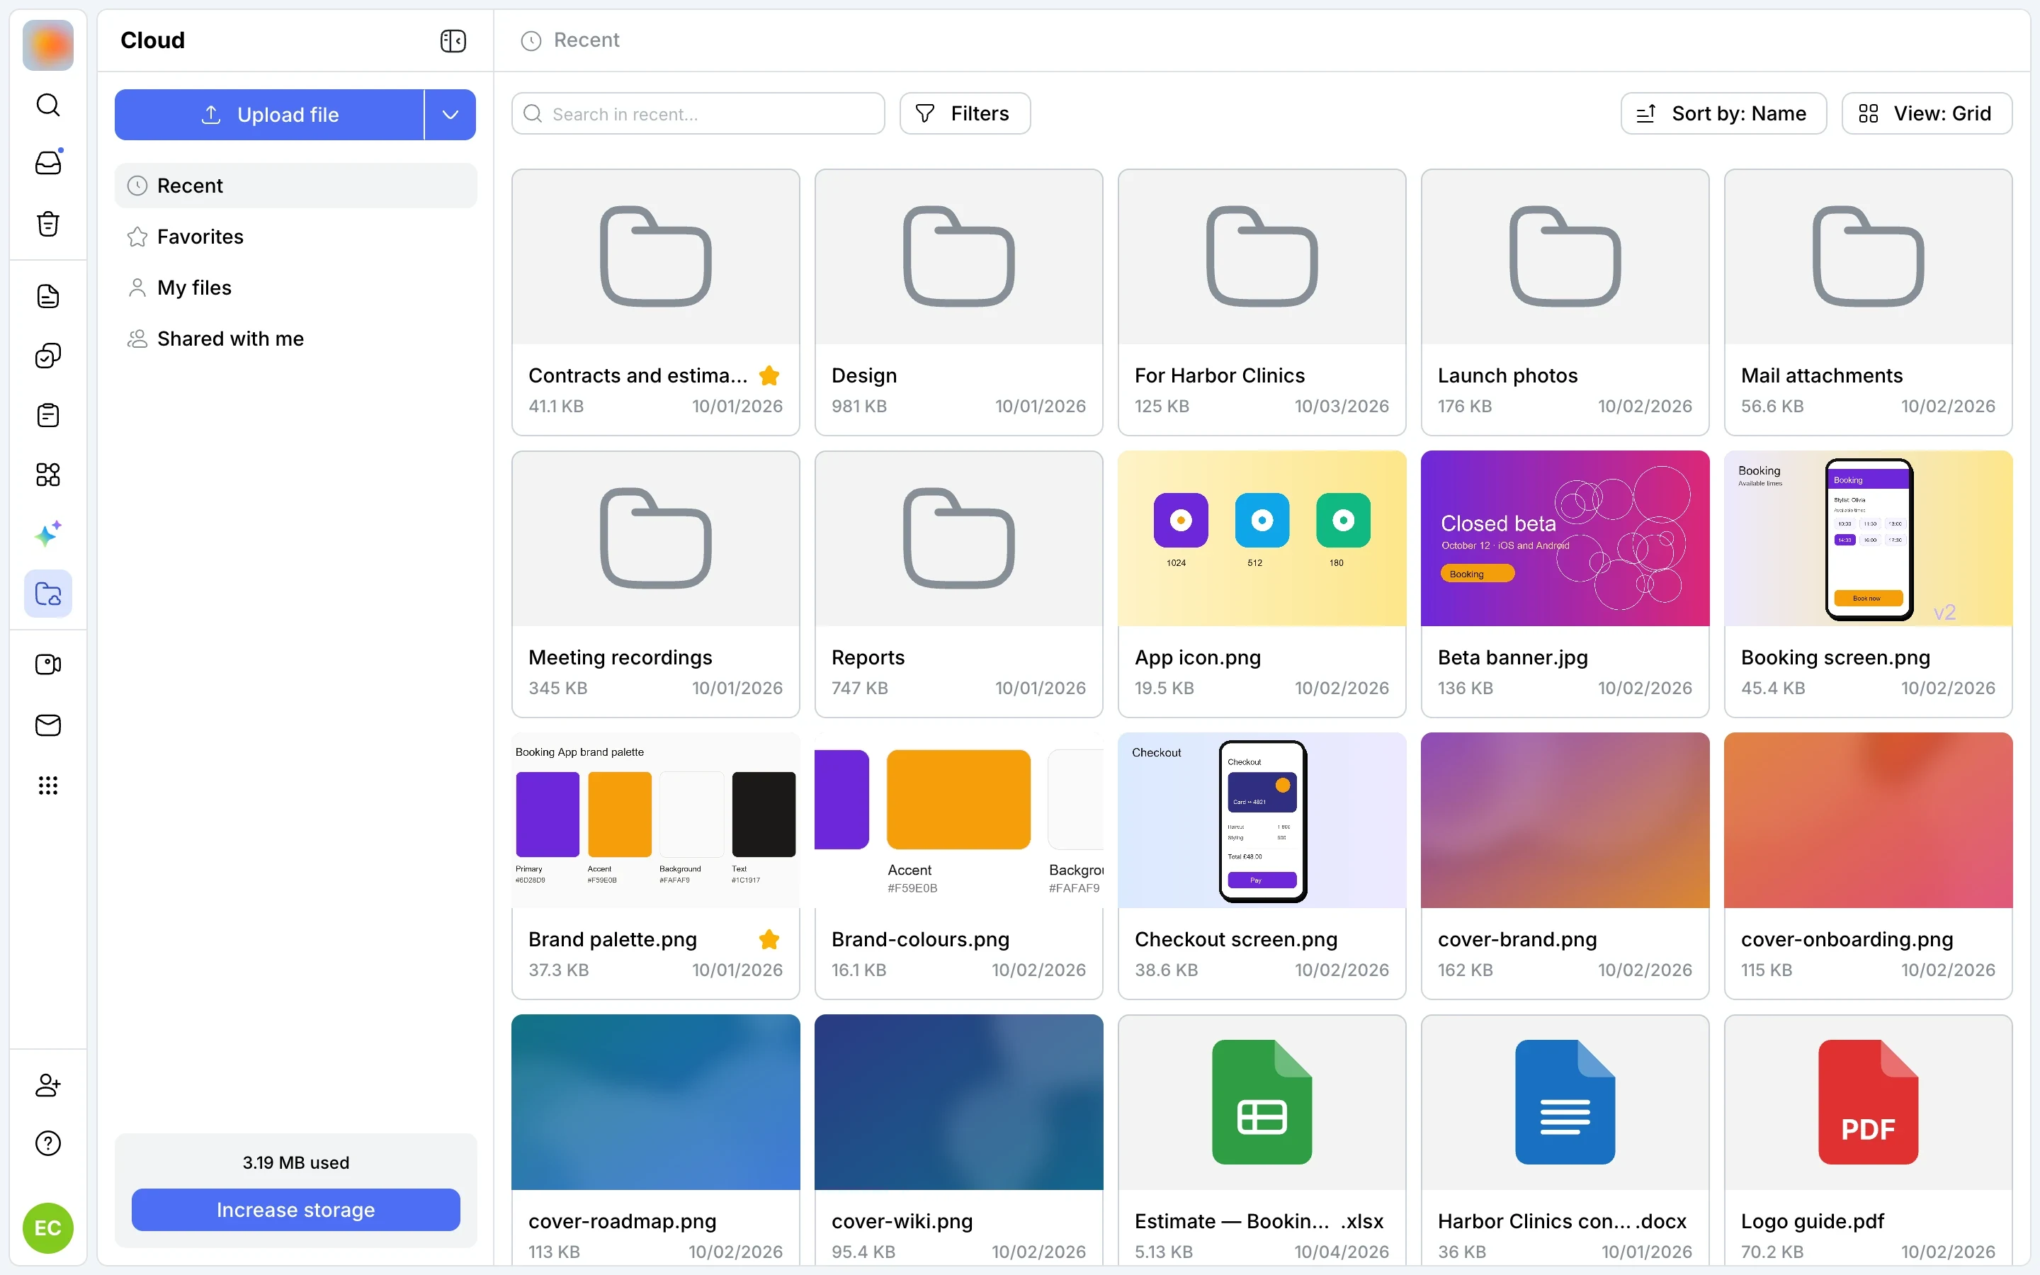Open the nine-dot more apps icon
The height and width of the screenshot is (1275, 2040).
(x=48, y=785)
